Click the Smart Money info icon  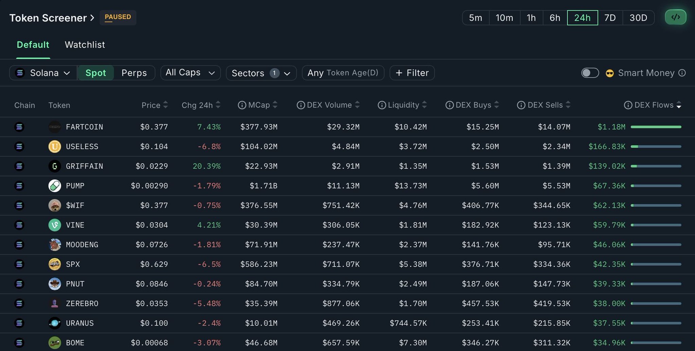[x=682, y=73]
